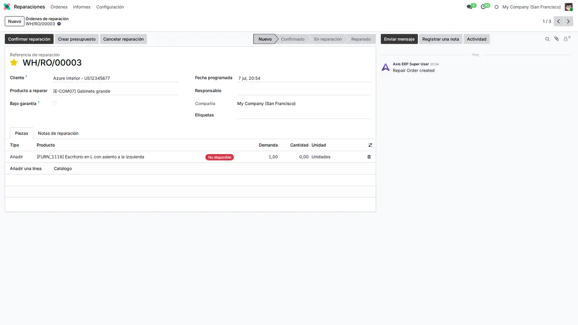This screenshot has height=325, width=578.
Task: Open the user avatar menu
Action: 568,7
